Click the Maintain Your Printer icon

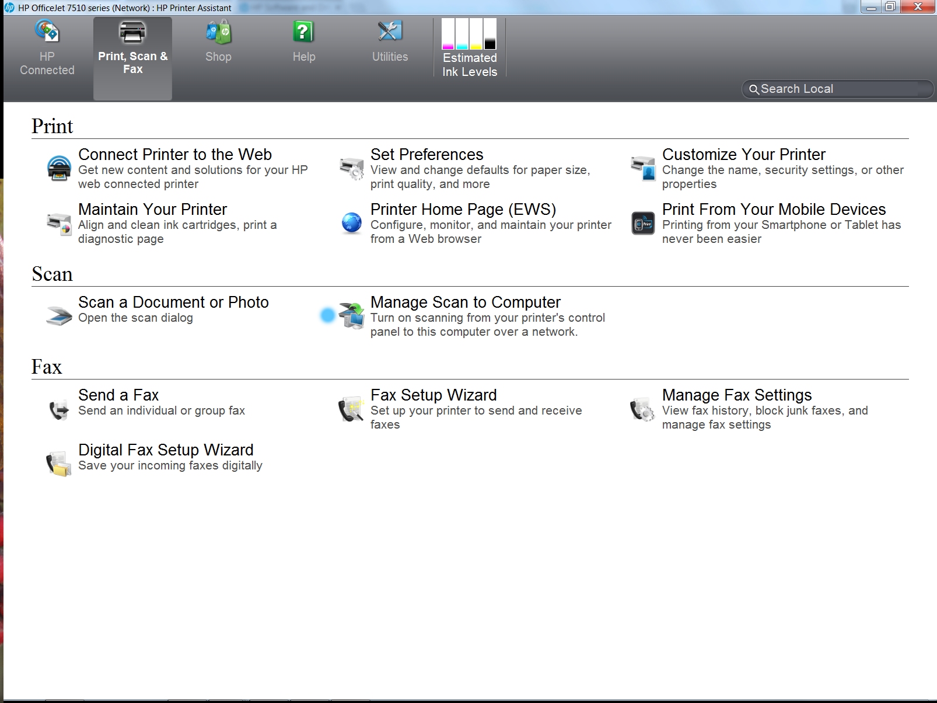point(59,224)
